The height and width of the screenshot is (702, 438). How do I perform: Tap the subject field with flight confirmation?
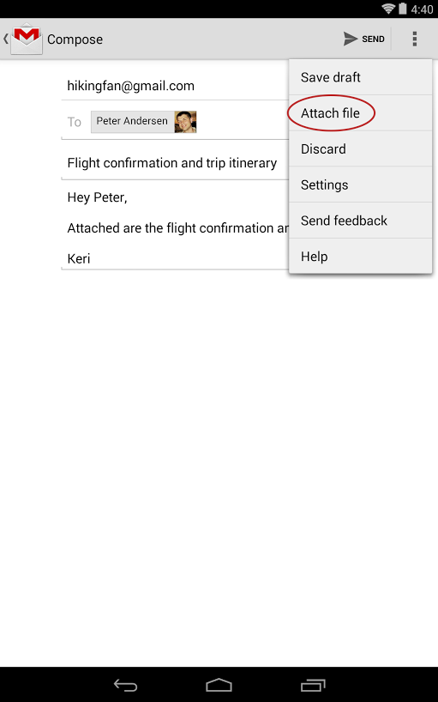click(x=176, y=163)
